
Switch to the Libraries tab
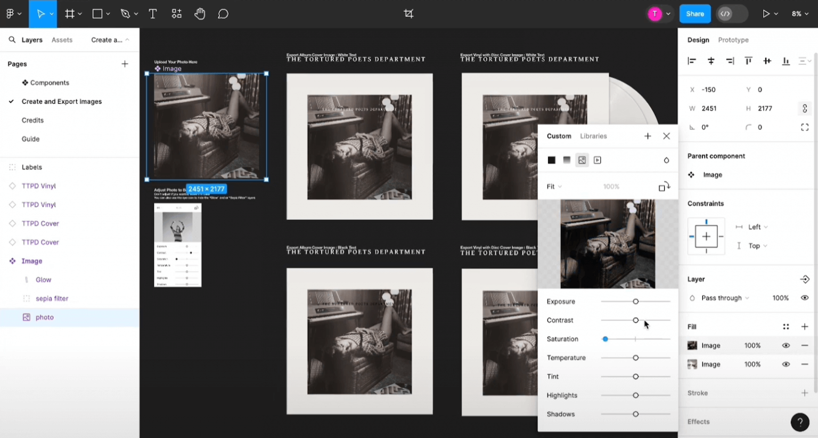[593, 136]
